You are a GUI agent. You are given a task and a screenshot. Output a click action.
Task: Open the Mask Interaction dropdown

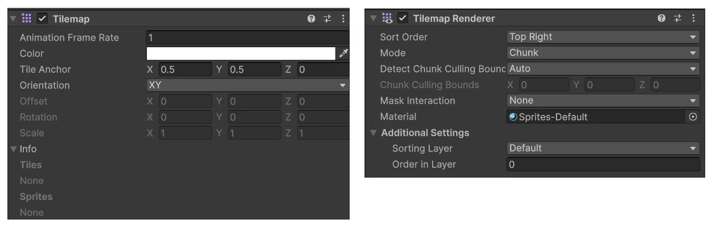(603, 101)
